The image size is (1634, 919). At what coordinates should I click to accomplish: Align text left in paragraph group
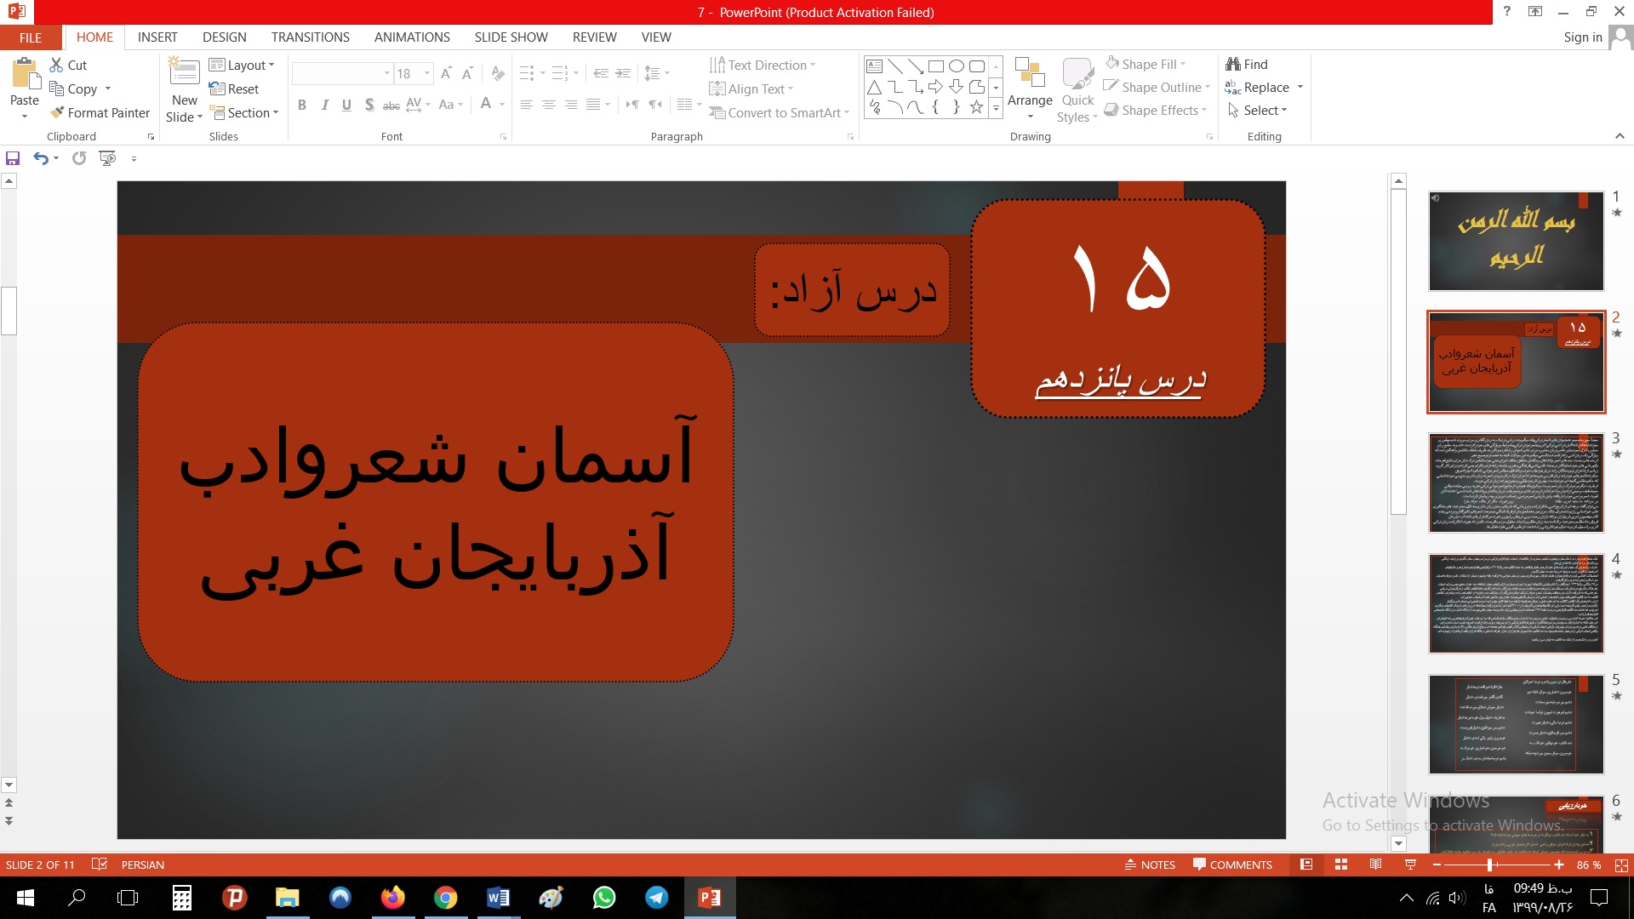[x=527, y=105]
